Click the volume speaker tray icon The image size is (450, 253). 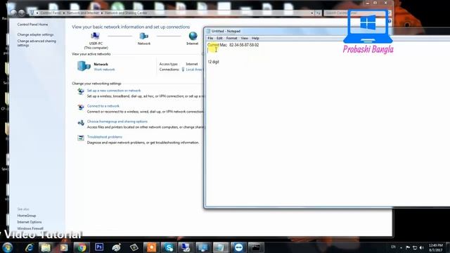coord(421,247)
